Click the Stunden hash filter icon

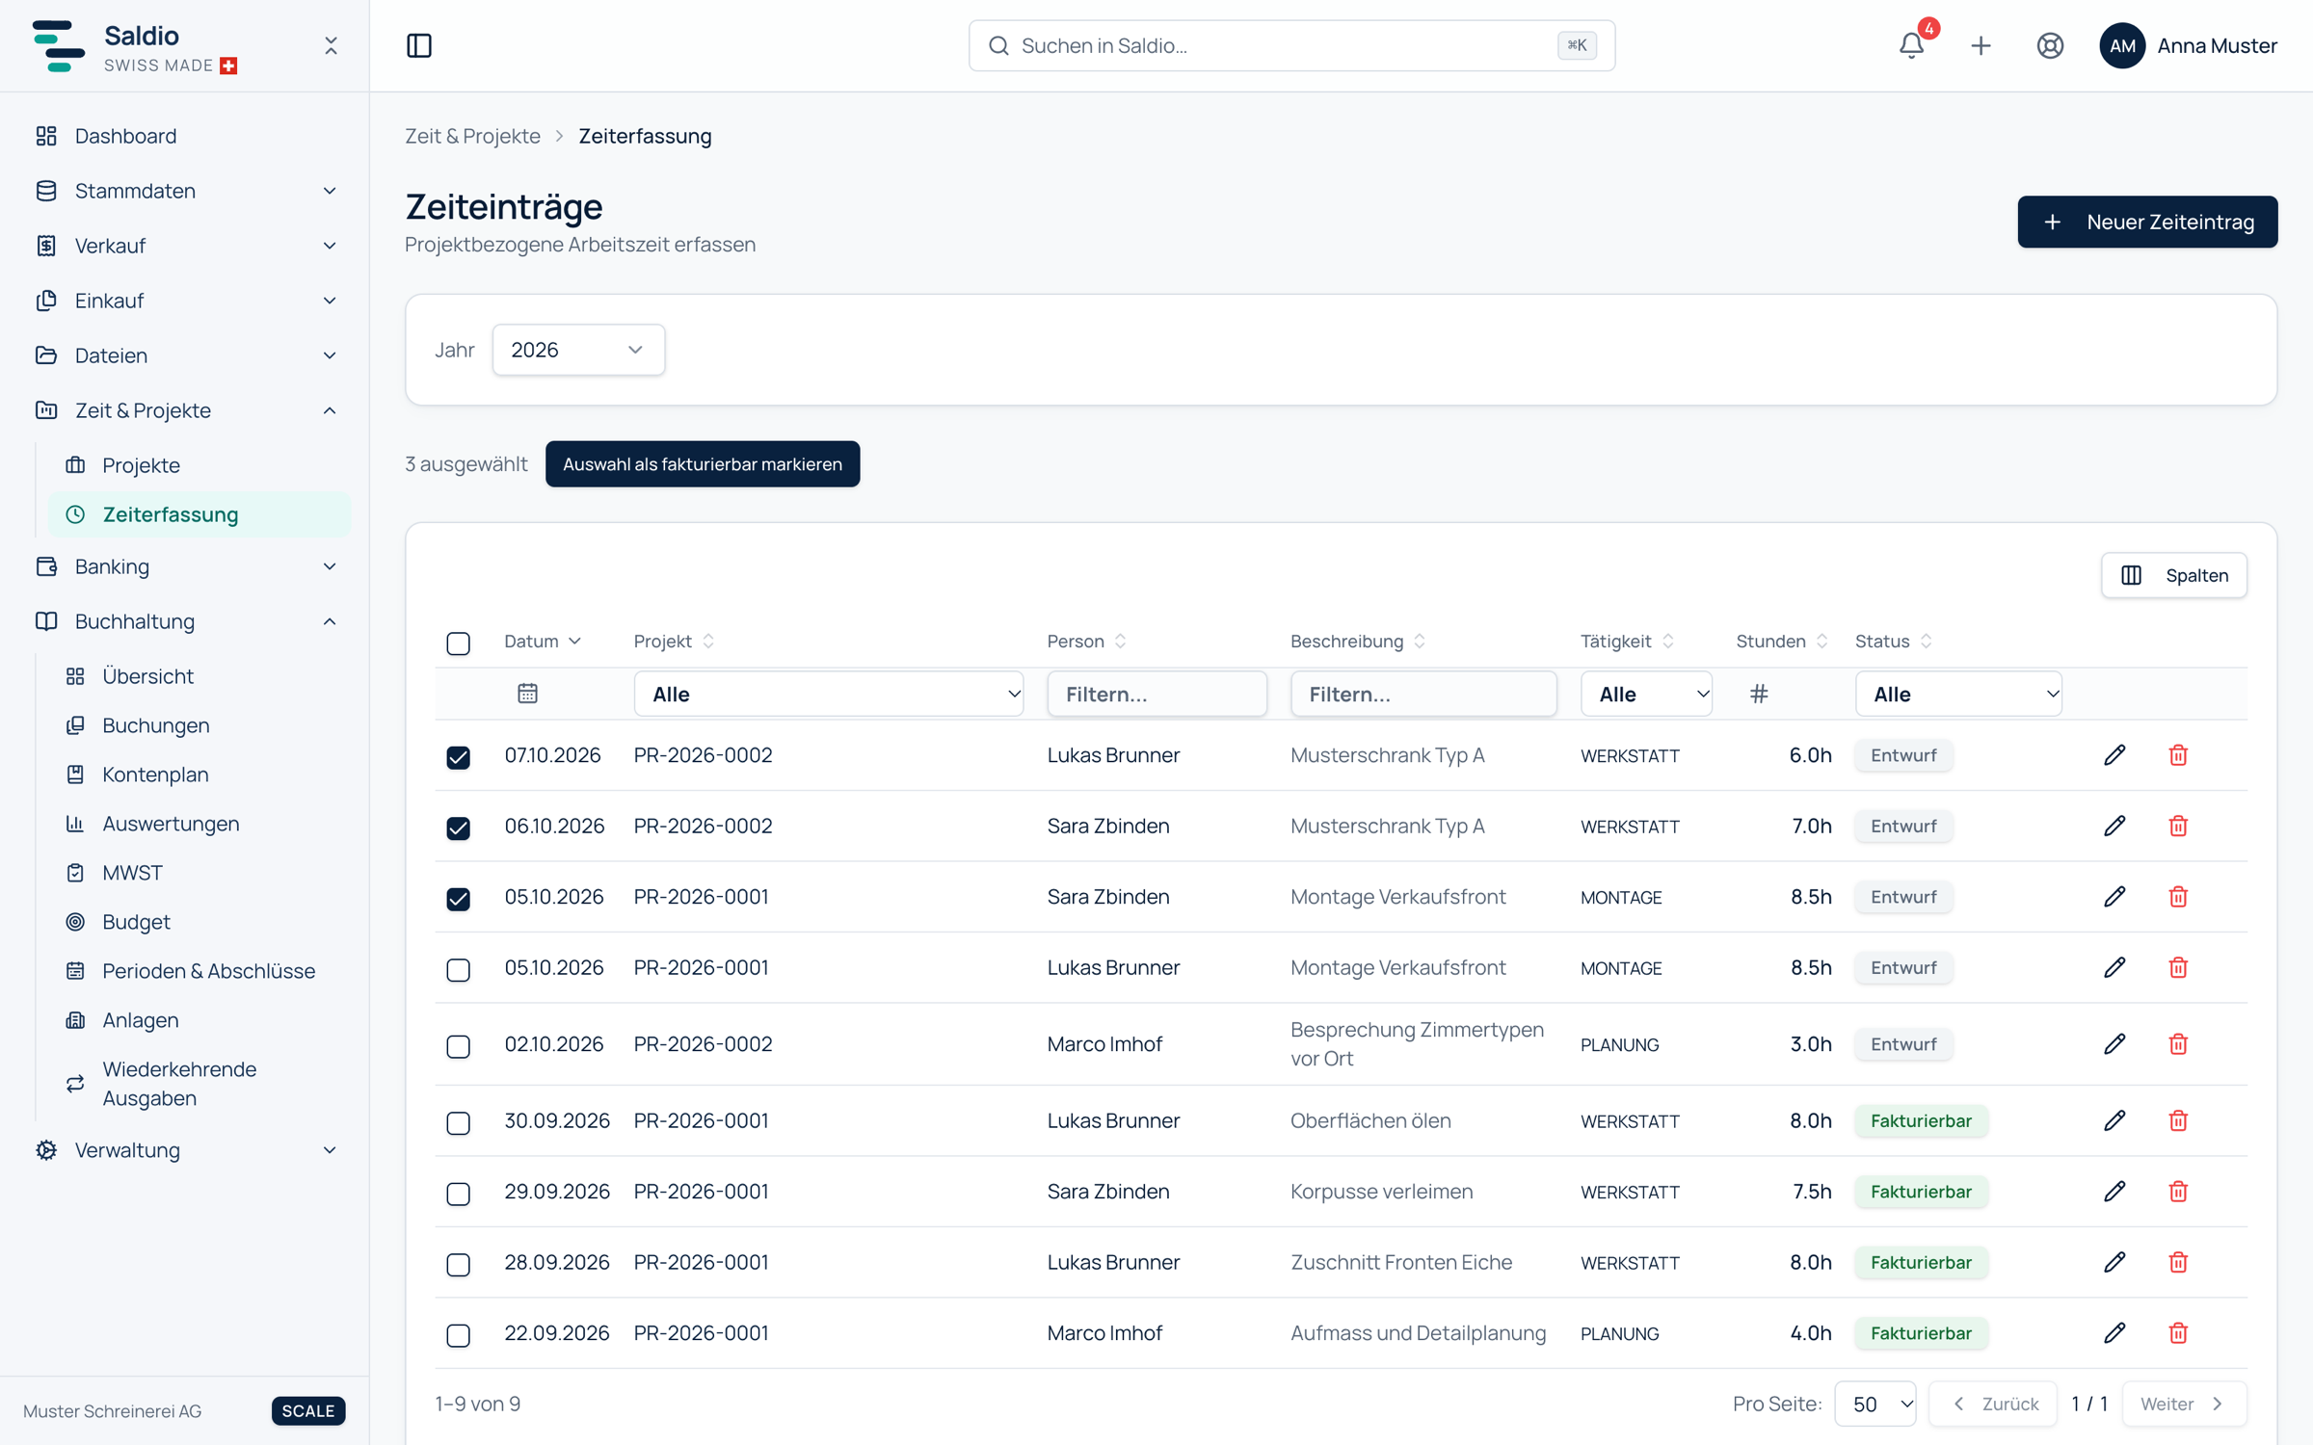(x=1759, y=694)
